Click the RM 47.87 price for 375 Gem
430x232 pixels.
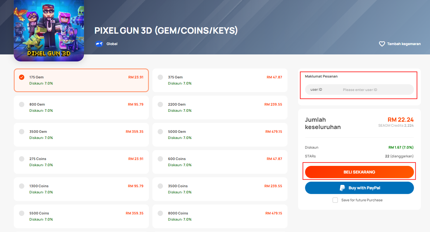274,77
